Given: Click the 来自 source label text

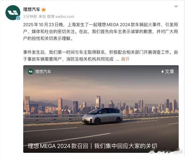Looking at the screenshot, I should (x=42, y=17).
